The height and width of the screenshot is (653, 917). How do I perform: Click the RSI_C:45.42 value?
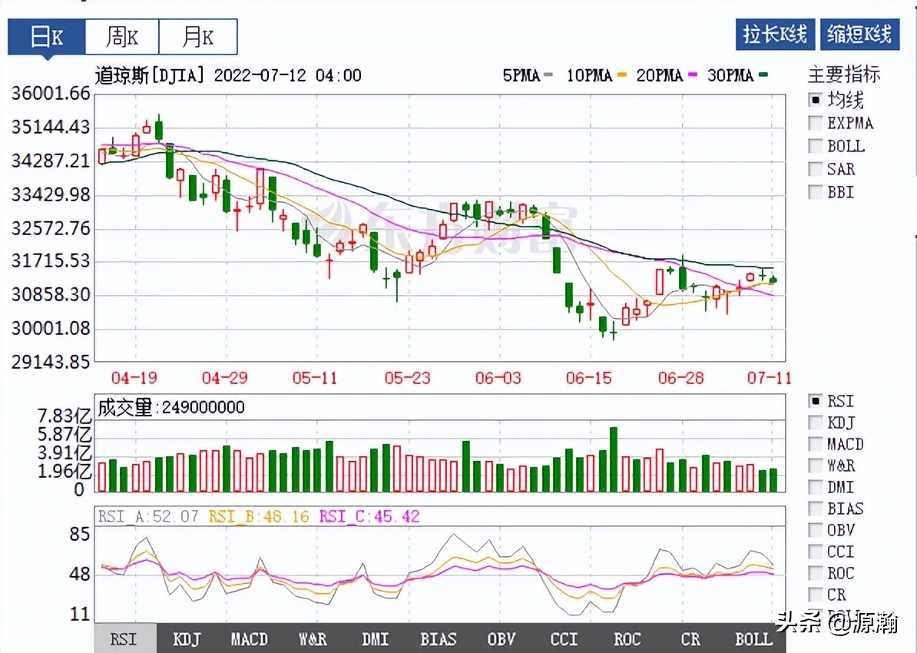tap(369, 516)
